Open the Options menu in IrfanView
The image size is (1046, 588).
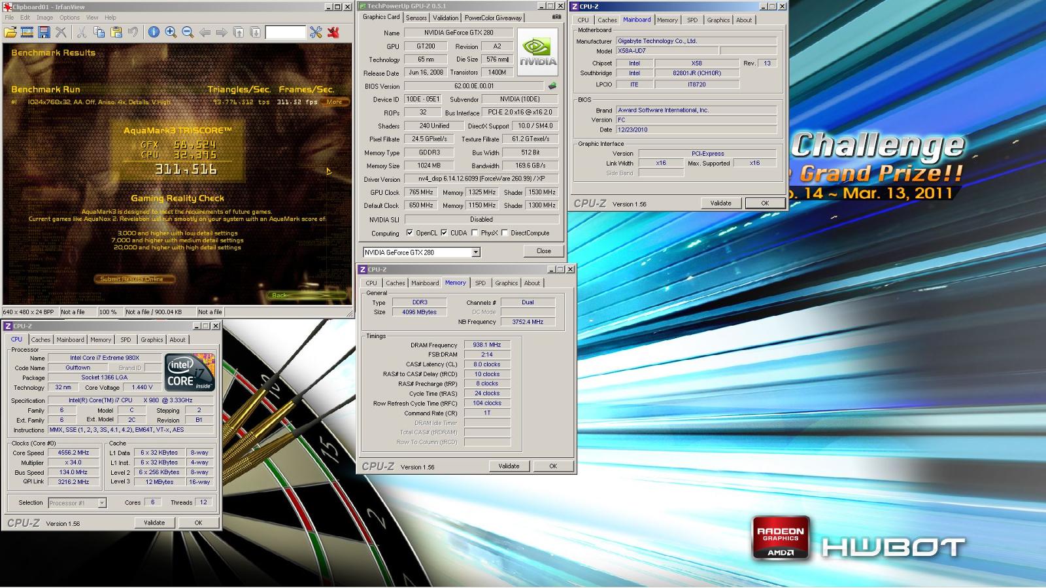tap(70, 18)
